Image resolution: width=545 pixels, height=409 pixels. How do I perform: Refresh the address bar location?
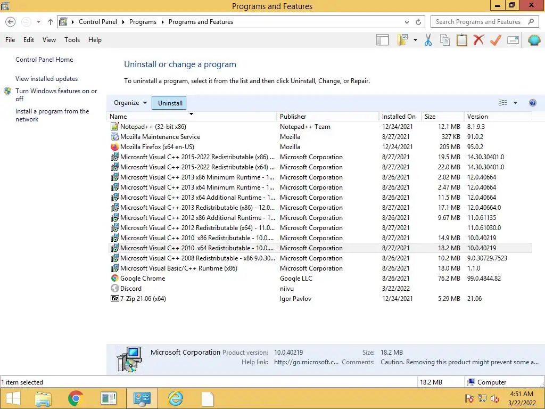pos(418,22)
